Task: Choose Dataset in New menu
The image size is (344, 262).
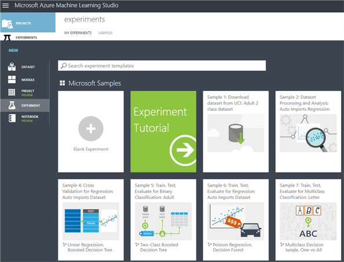Action: tap(25, 67)
